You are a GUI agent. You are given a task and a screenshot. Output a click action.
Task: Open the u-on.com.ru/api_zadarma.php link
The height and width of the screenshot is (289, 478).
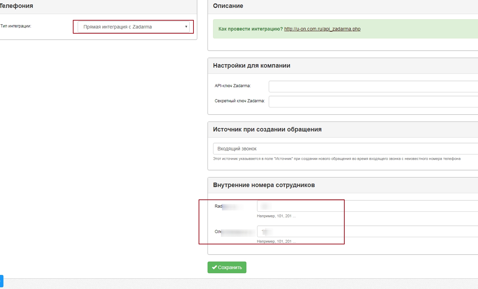tap(322, 29)
